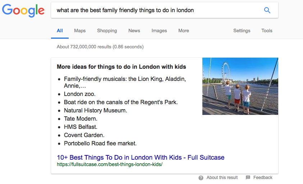Click the 'Portobello Road flee market.' item

100,144
